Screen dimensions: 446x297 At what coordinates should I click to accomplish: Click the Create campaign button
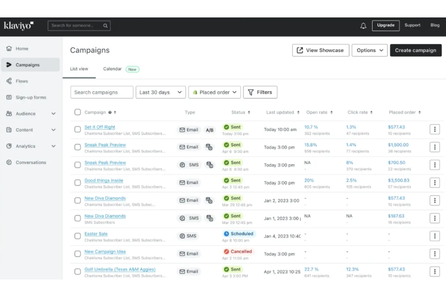(416, 50)
